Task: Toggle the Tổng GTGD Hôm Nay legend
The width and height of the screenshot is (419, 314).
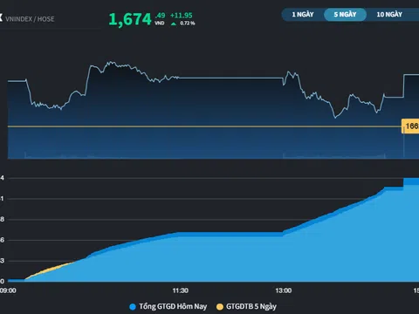Action: [168, 306]
